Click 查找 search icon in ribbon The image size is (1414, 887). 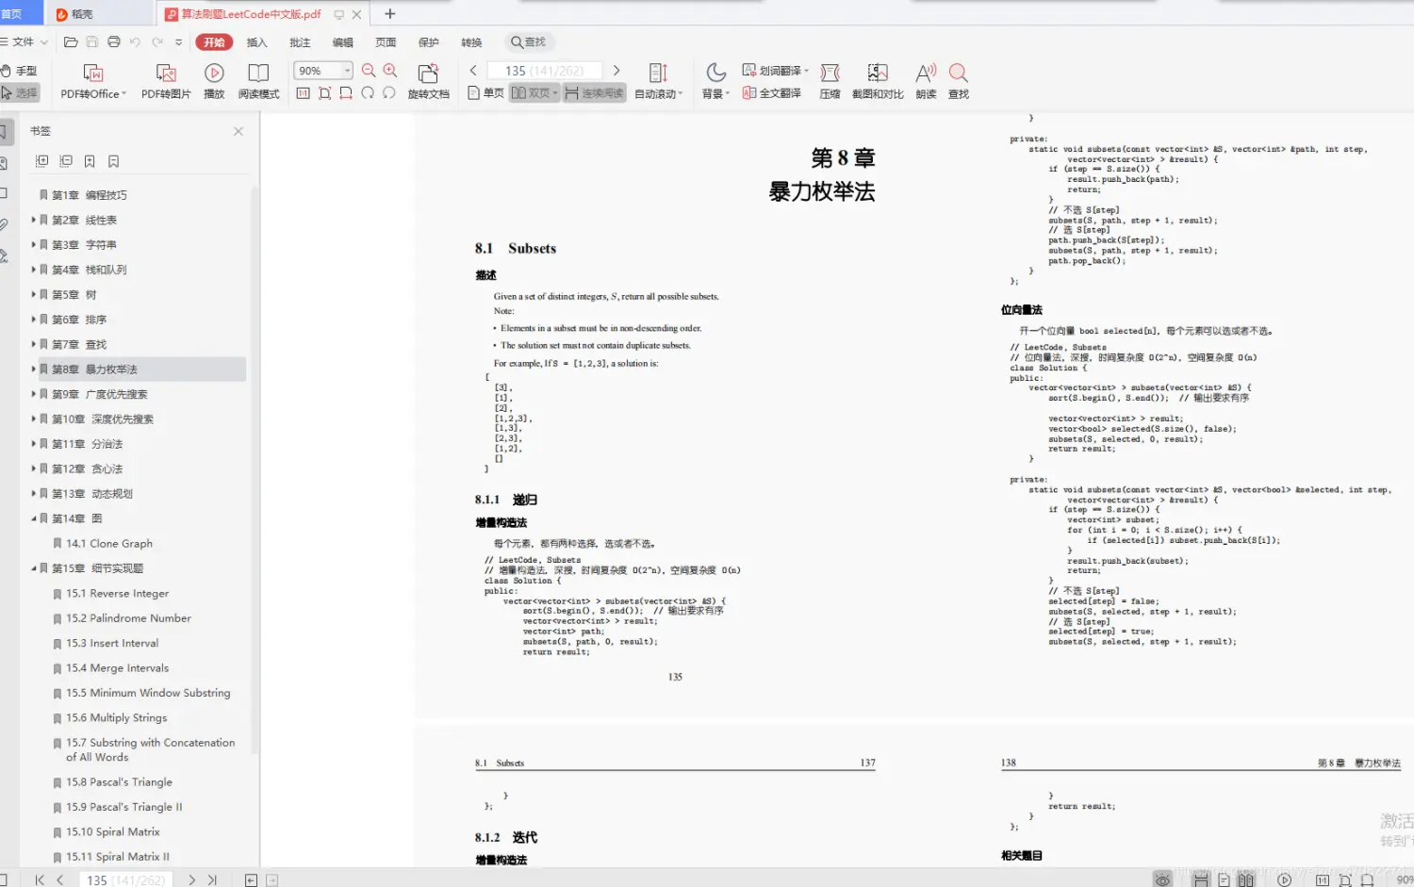coord(959,81)
